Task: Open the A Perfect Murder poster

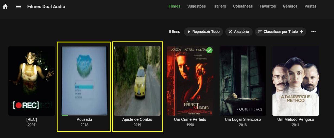Action: [x=190, y=81]
